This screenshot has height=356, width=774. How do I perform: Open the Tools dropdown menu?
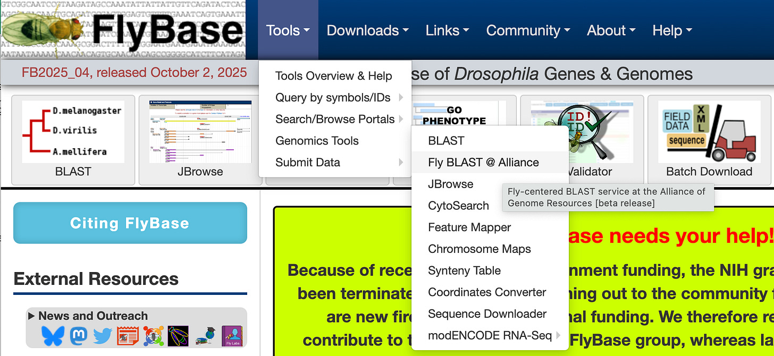coord(288,30)
